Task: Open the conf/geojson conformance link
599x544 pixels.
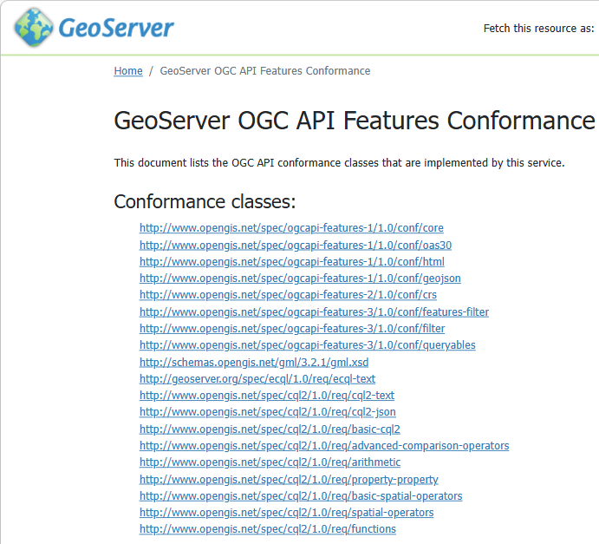Action: click(x=300, y=279)
